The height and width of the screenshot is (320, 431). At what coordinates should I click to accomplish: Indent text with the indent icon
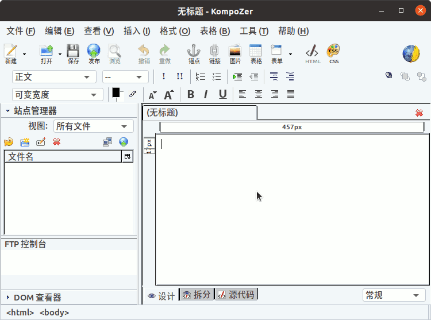tap(237, 76)
